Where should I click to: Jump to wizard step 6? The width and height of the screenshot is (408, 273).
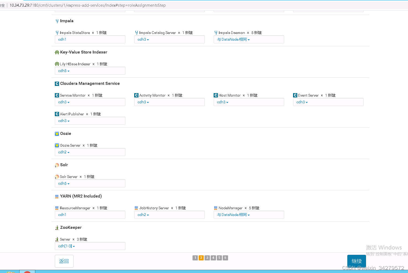tap(225, 258)
